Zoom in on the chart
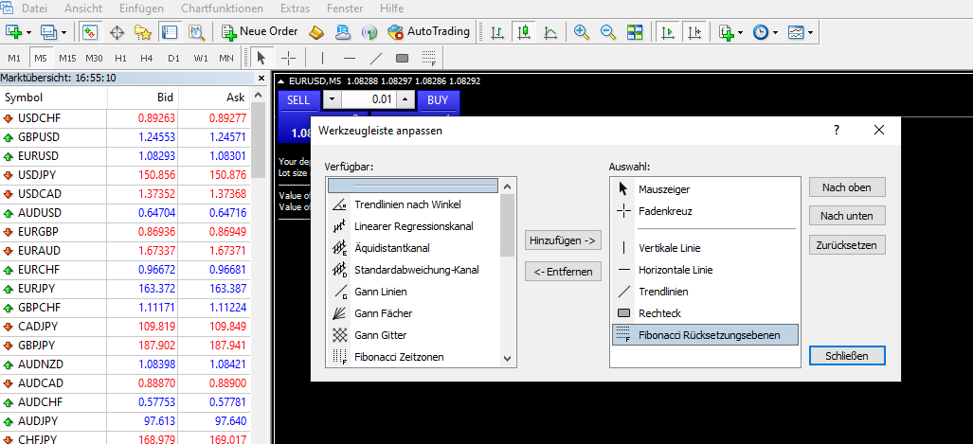 coord(582,31)
